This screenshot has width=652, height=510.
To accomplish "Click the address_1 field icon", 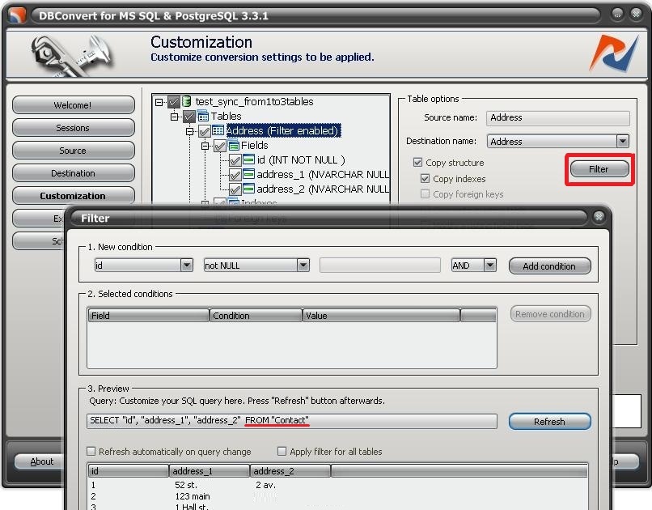I will [248, 174].
